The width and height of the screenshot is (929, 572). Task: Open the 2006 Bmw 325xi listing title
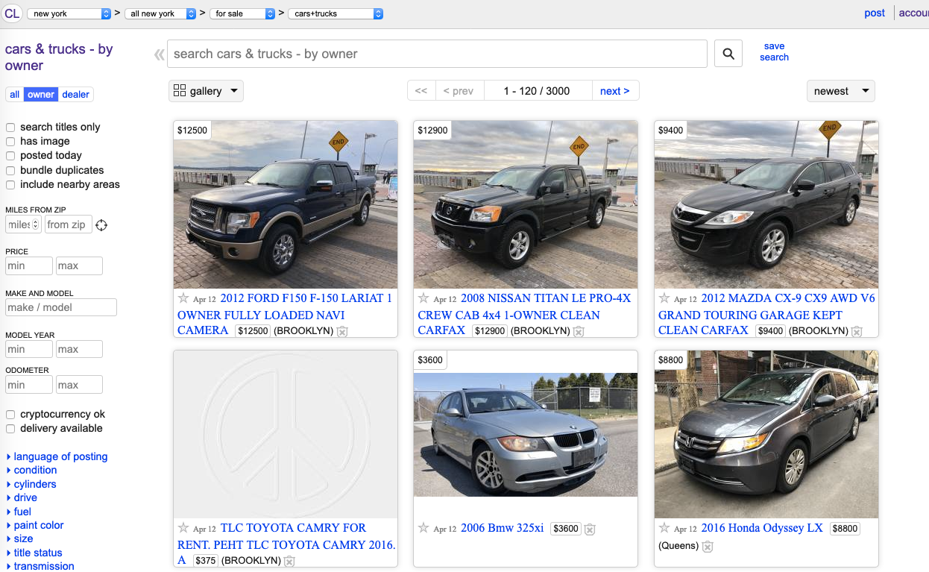502,528
